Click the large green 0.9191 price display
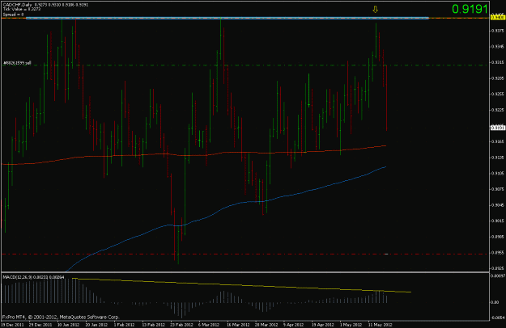Screen dimensions: 506x328 tap(470, 9)
